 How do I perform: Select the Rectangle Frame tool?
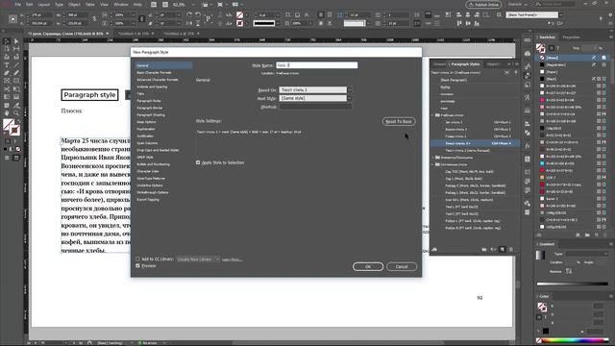click(x=7, y=81)
